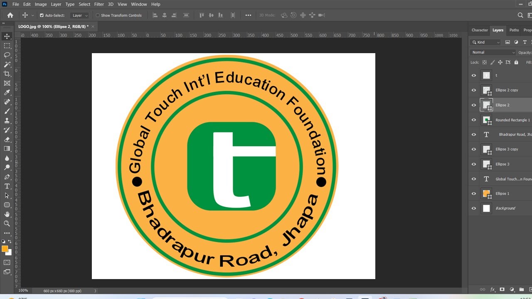Create a new fill or adjustment layer
This screenshot has height=299, width=532.
pos(512,289)
